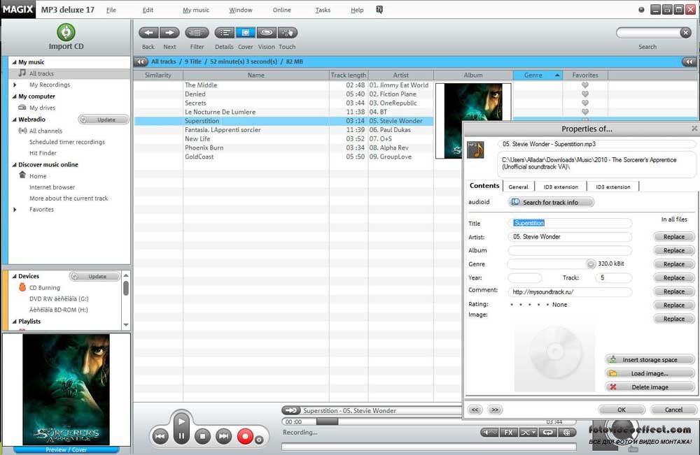Open the Edit menu
This screenshot has height=455, width=700.
pyautogui.click(x=148, y=10)
